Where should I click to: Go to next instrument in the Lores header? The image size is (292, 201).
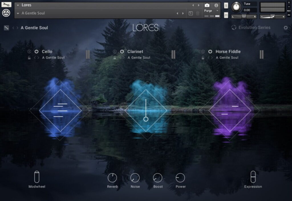(x=199, y=5)
